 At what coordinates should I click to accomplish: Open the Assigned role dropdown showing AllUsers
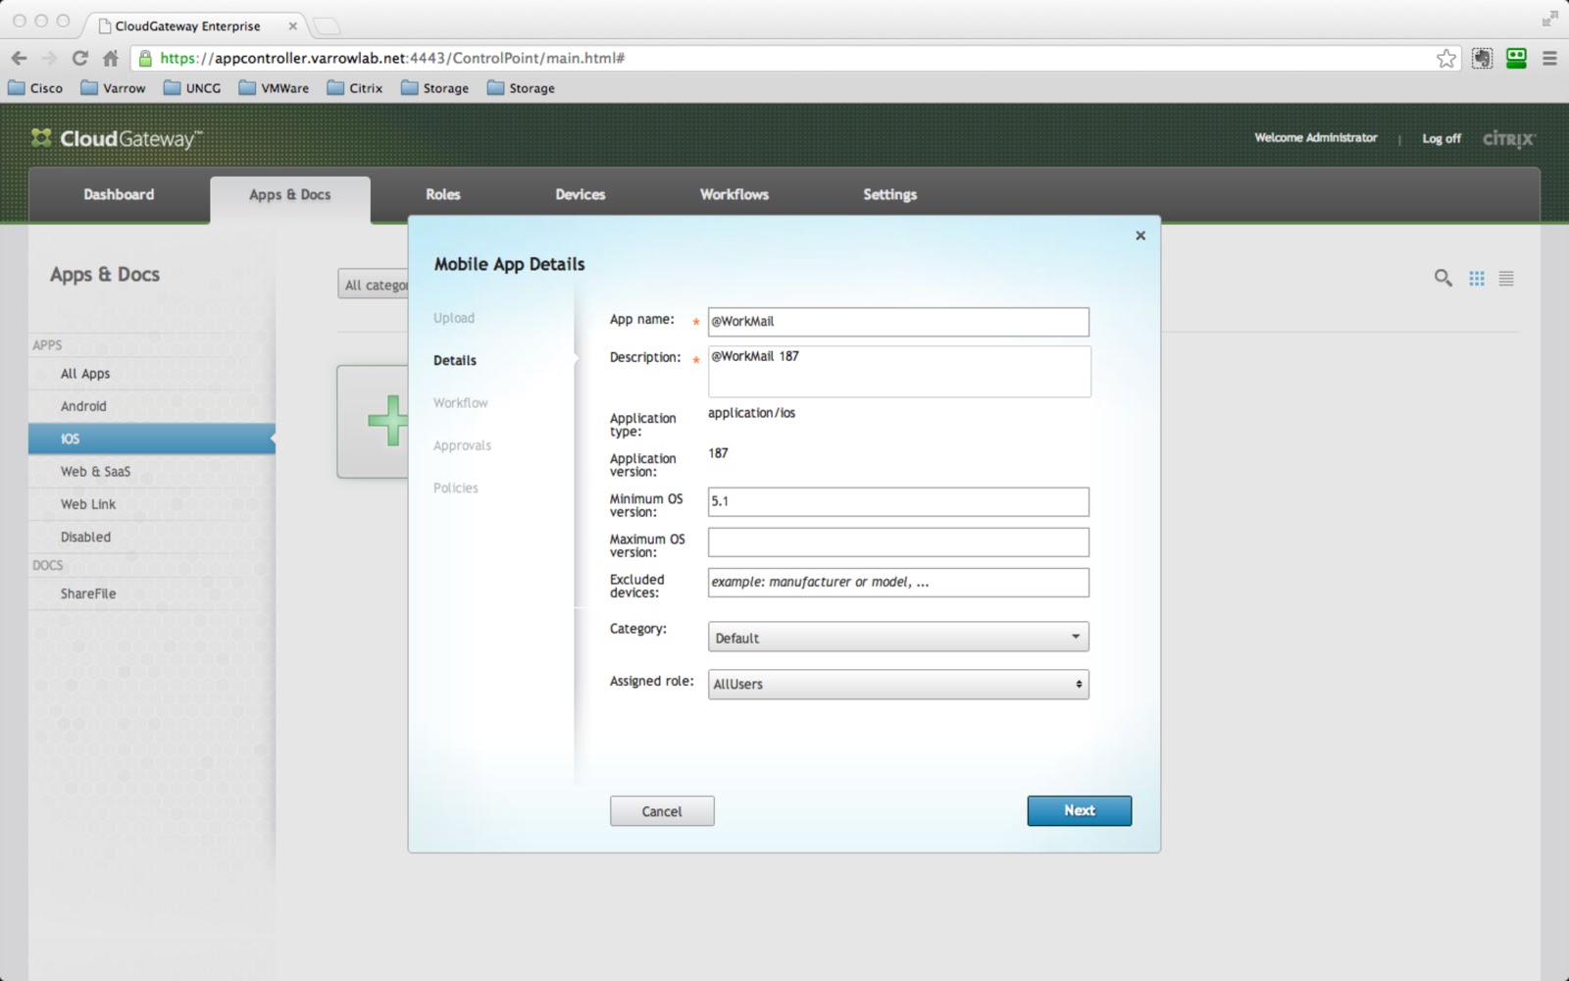click(x=898, y=684)
